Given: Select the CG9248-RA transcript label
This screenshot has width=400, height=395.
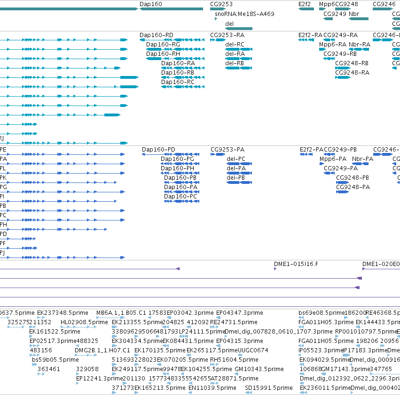Looking at the screenshot, I should point(353,73).
